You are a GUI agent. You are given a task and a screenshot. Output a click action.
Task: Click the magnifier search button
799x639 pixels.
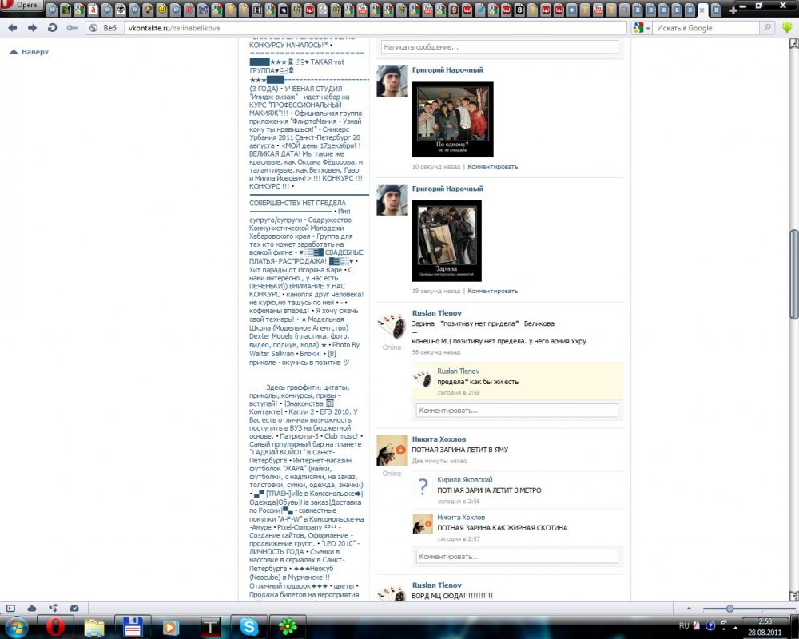(x=767, y=27)
